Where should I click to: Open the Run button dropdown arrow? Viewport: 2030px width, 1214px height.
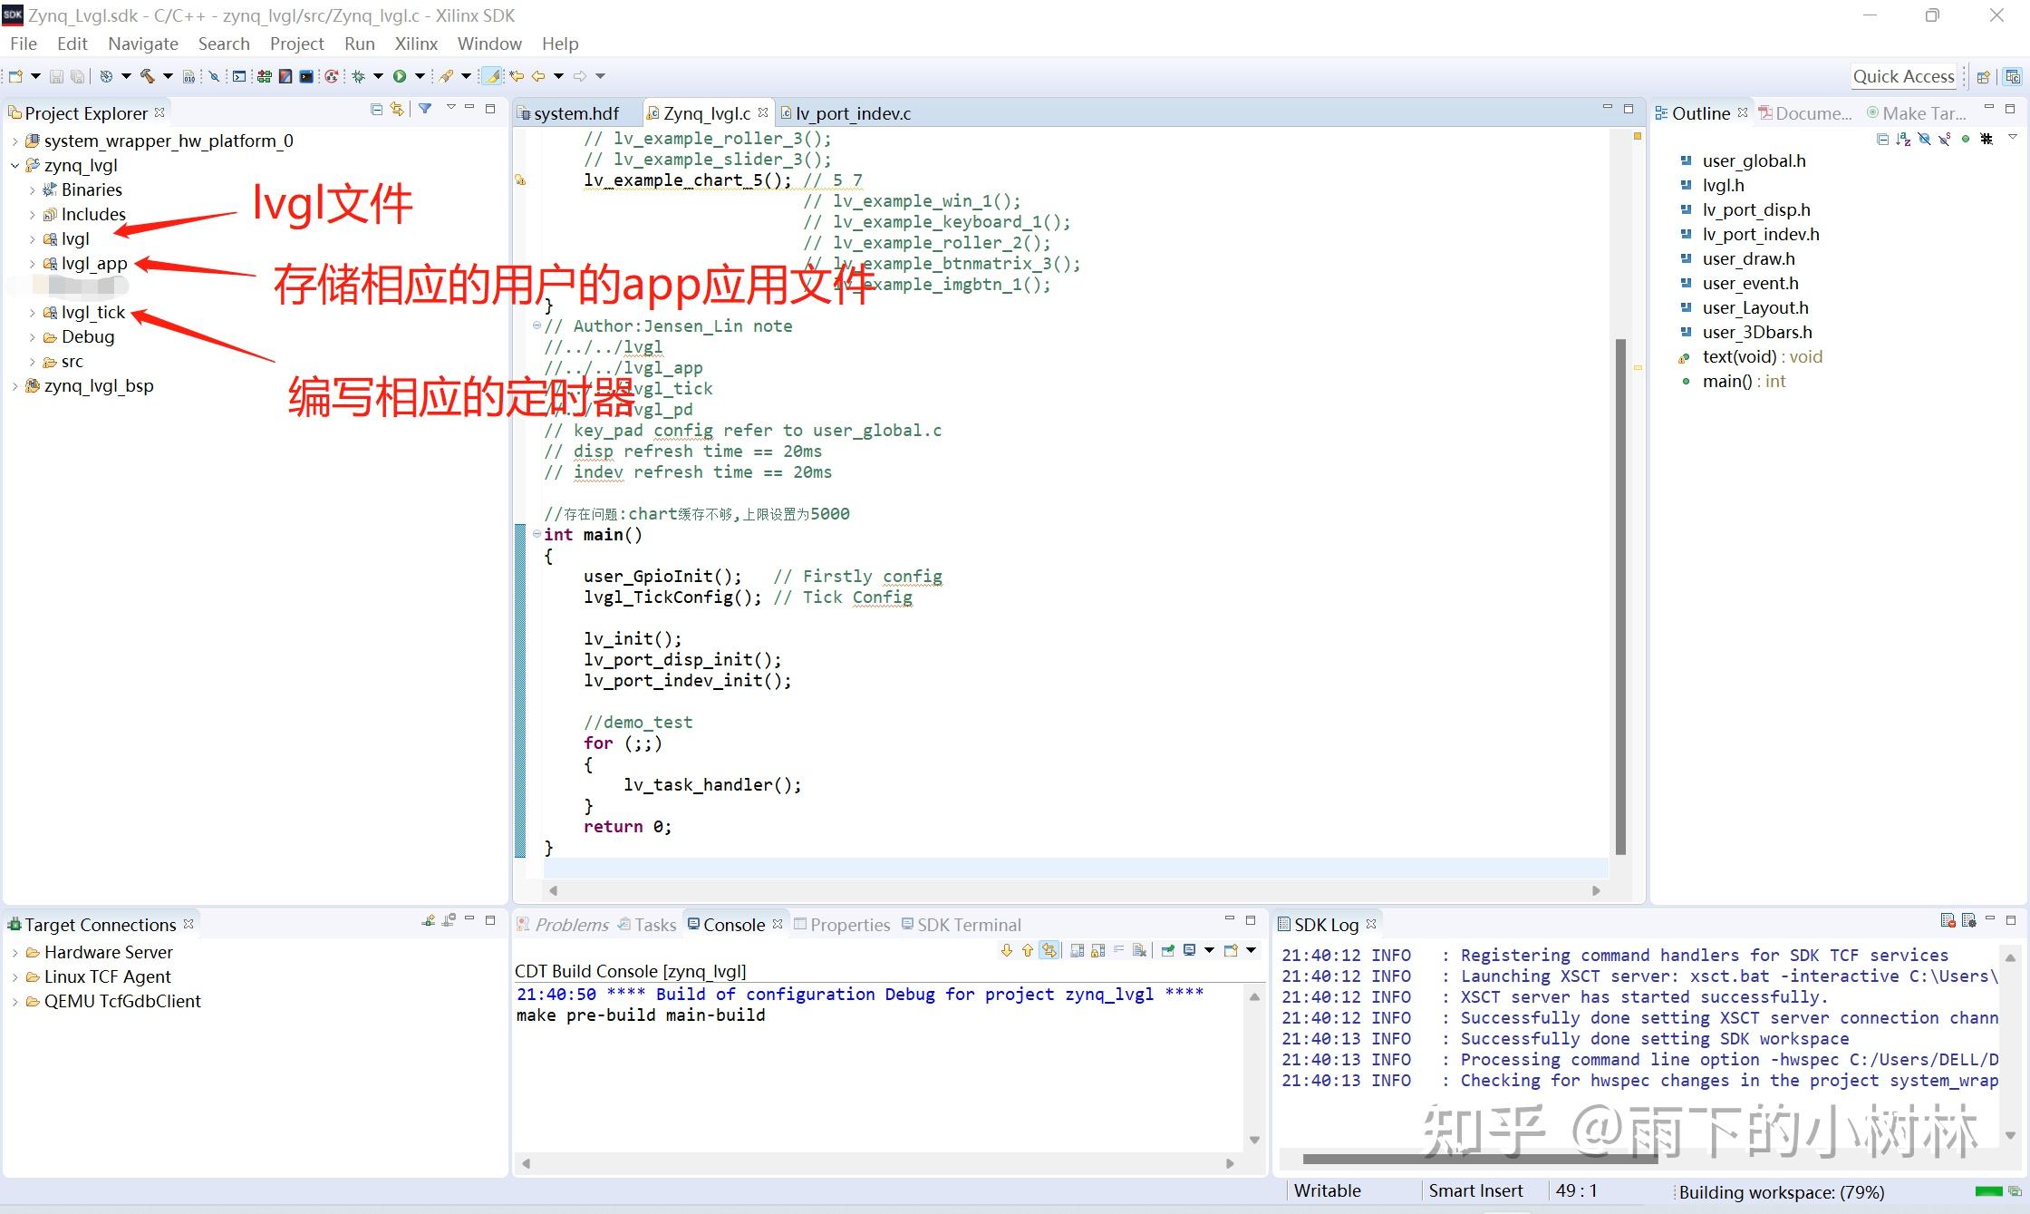[420, 76]
